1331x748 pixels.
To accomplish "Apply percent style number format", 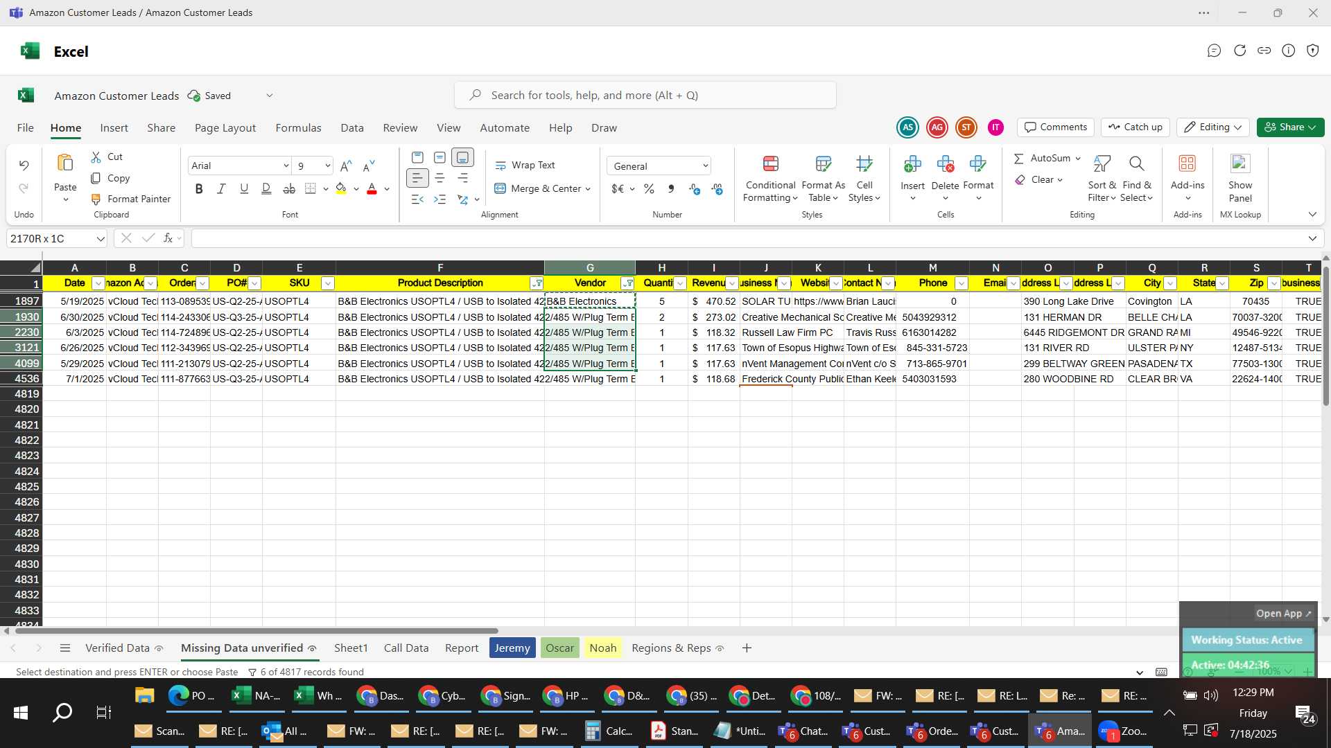I will click(x=649, y=188).
